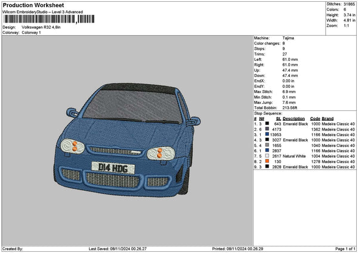Click the 'Printed: 08/11/2024' timestamp

coord(237,249)
